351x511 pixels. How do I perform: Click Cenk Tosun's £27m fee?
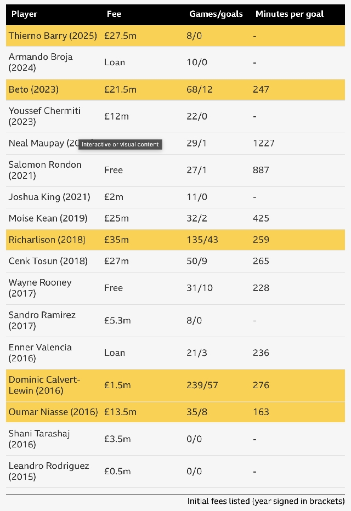[116, 261]
